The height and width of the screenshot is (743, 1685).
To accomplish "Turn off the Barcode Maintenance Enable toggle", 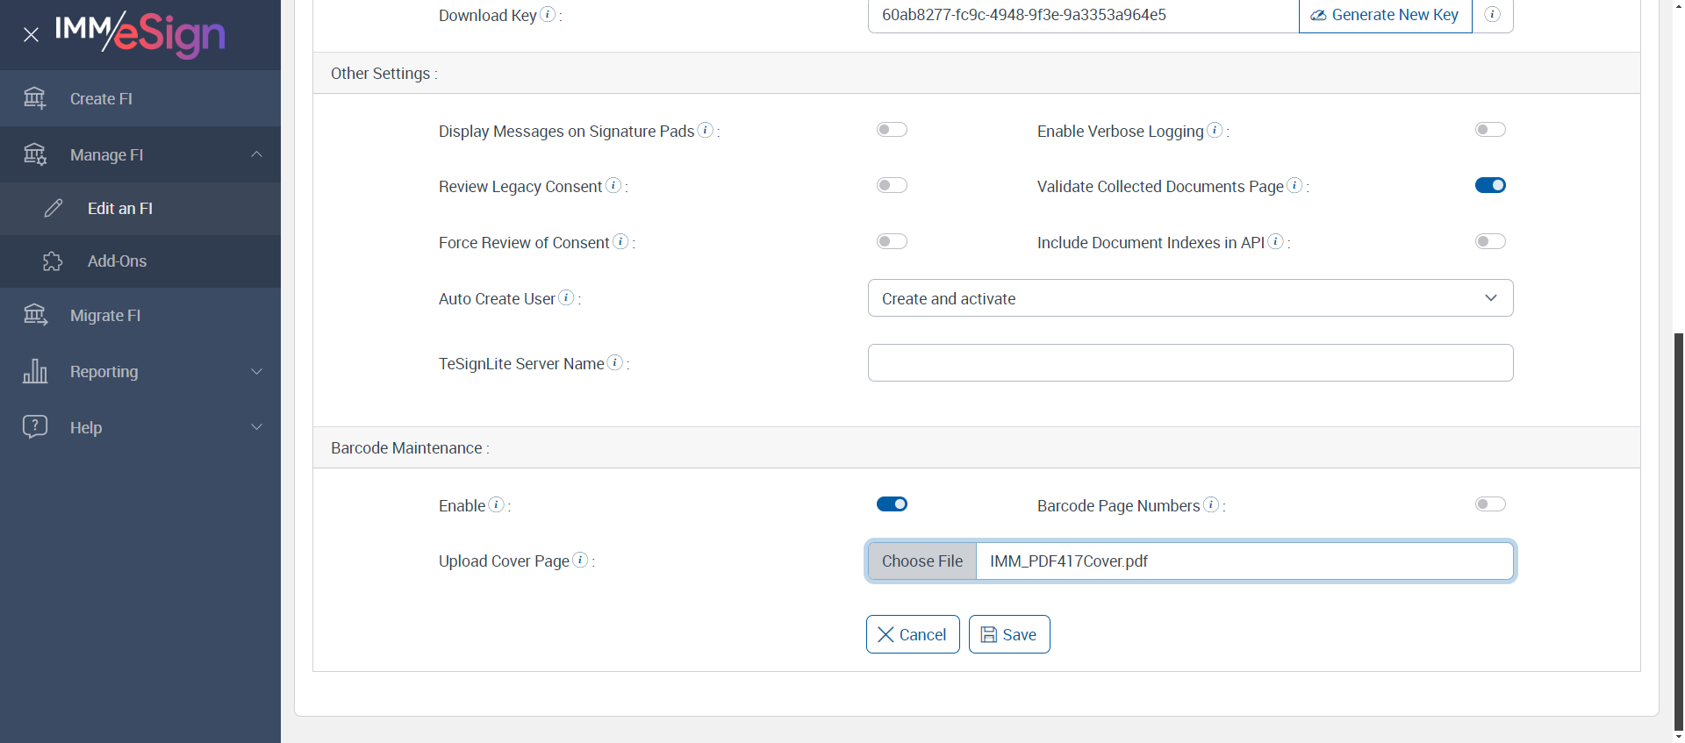I will point(892,504).
